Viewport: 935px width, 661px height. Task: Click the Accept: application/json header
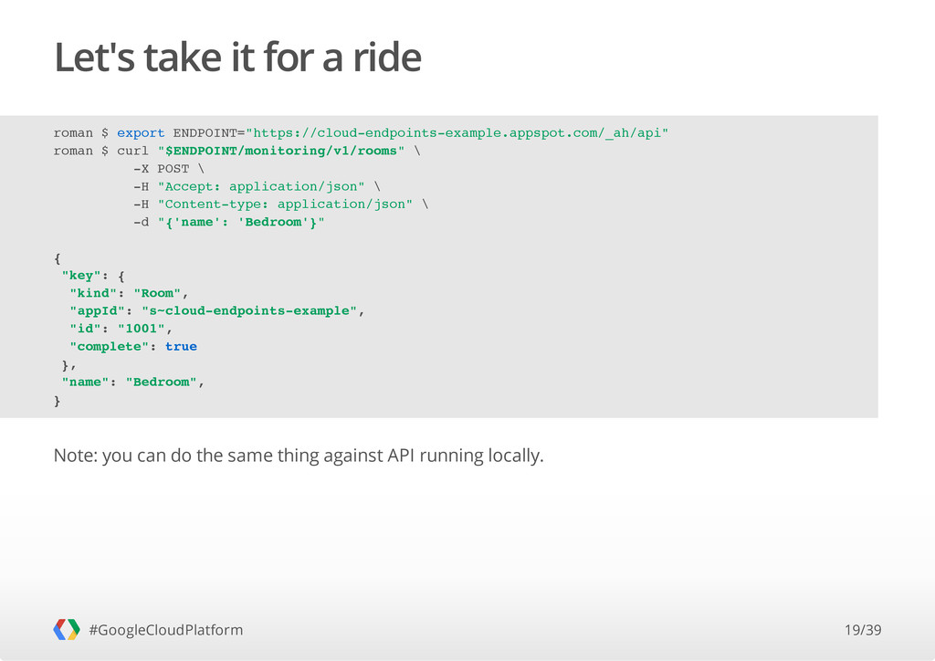point(261,186)
